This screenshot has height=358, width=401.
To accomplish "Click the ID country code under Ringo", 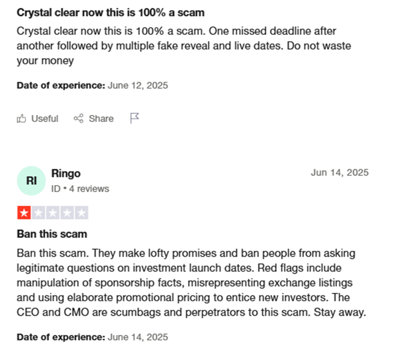I will (56, 189).
